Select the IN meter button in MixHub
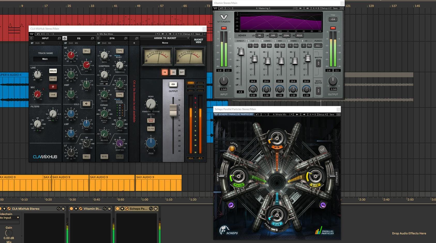Viewport: 436px width, 243px height. (x=165, y=72)
